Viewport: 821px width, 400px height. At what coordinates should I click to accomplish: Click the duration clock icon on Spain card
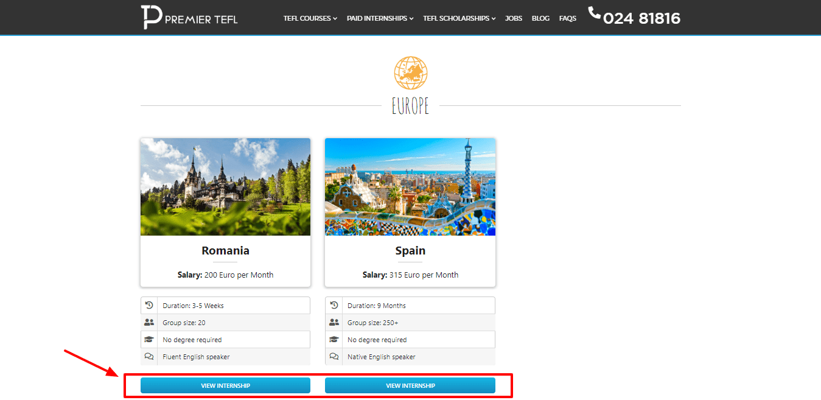pyautogui.click(x=334, y=305)
